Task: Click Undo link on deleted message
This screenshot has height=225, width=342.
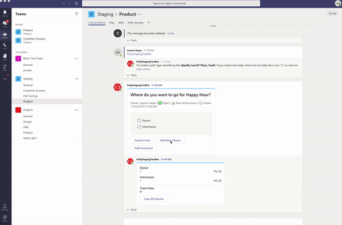Action: tap(171, 33)
